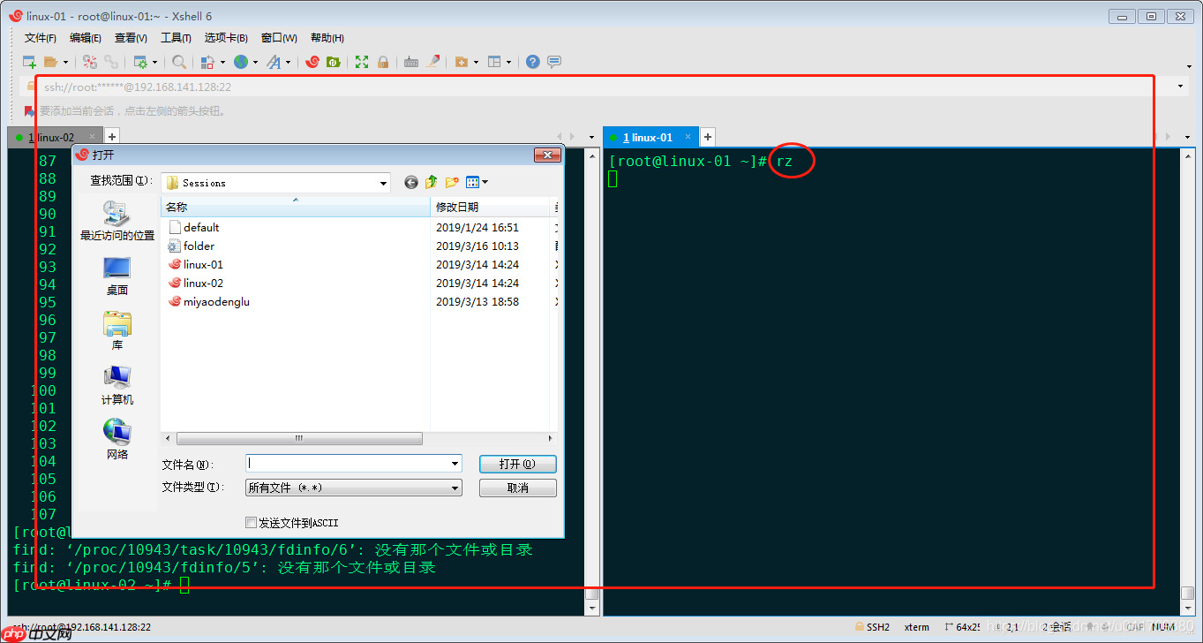Toggle the session lock icon on the toolbar

click(383, 62)
